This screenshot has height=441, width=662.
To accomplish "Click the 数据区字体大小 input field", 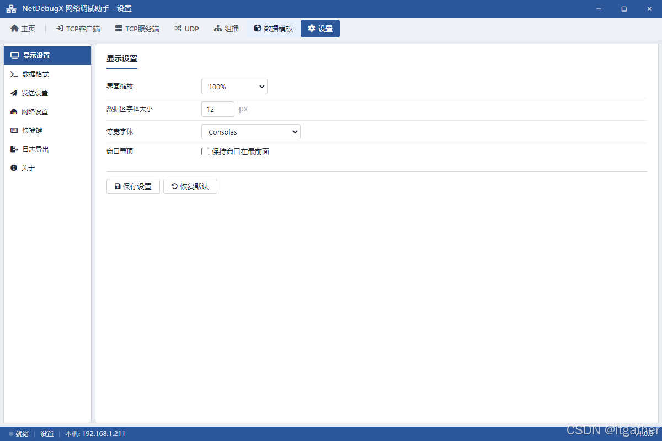I will tap(218, 109).
